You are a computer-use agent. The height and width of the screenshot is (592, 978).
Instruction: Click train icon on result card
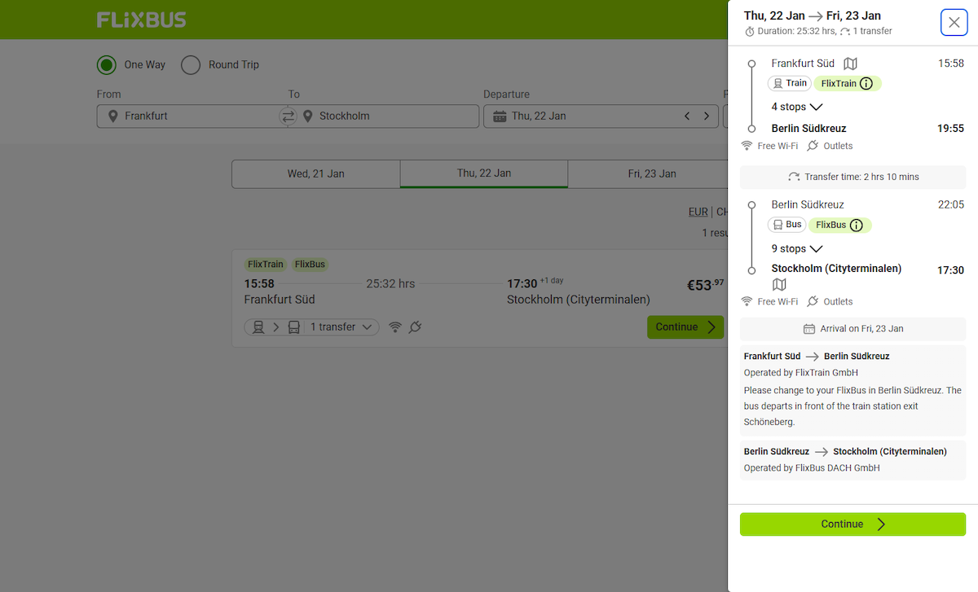pyautogui.click(x=258, y=327)
